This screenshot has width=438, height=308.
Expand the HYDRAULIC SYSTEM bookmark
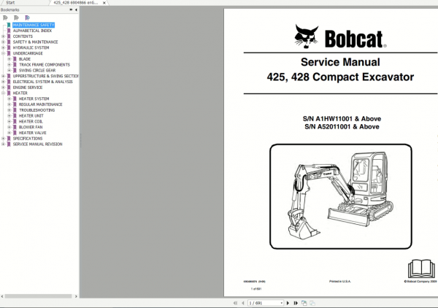pyautogui.click(x=3, y=47)
